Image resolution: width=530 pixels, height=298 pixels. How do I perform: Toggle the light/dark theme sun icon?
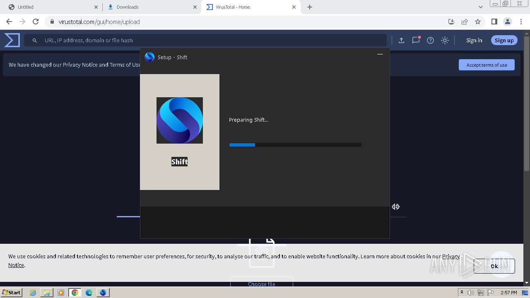(445, 40)
